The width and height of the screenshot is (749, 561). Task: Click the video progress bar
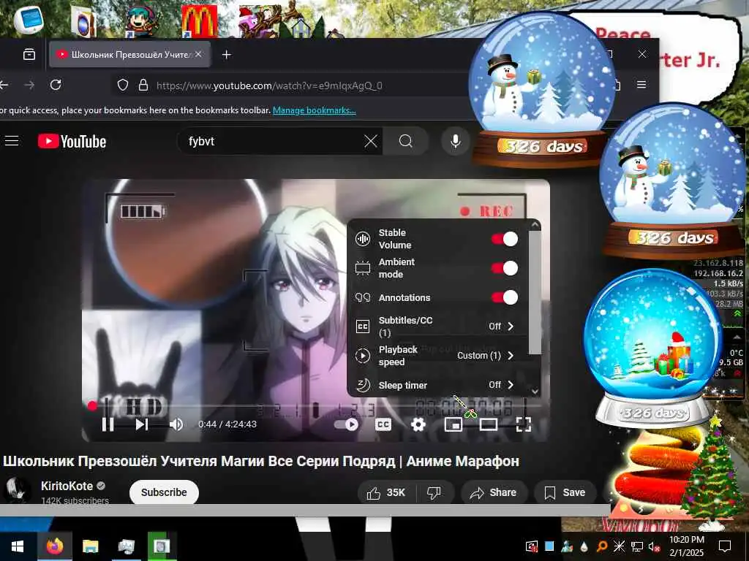click(x=315, y=406)
